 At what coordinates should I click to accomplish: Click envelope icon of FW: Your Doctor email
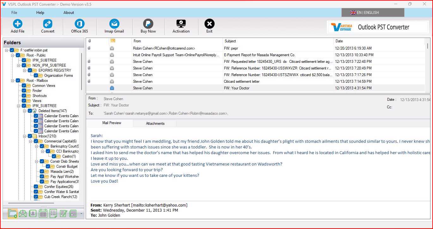(112, 88)
